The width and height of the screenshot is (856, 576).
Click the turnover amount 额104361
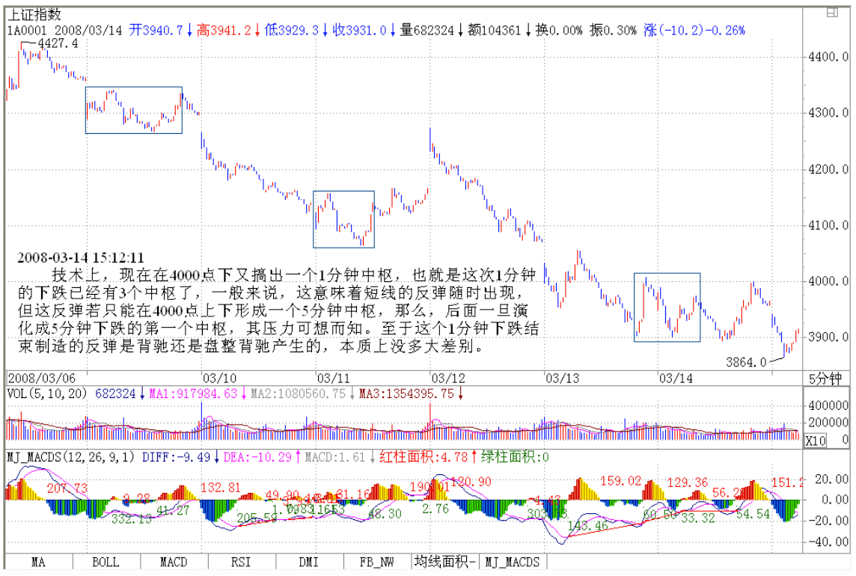pos(495,31)
